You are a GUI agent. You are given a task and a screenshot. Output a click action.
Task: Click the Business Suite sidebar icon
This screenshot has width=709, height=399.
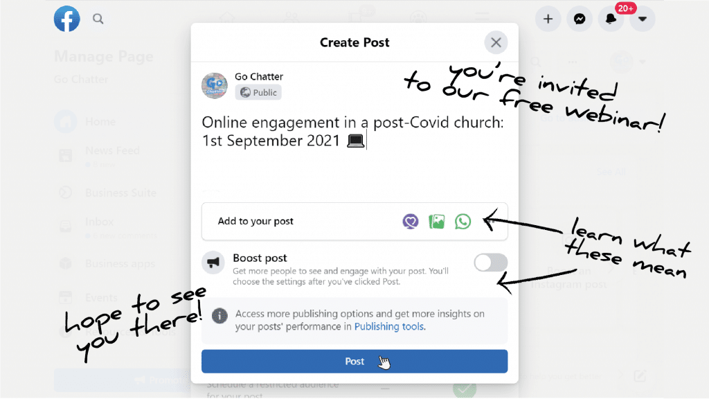(x=66, y=193)
